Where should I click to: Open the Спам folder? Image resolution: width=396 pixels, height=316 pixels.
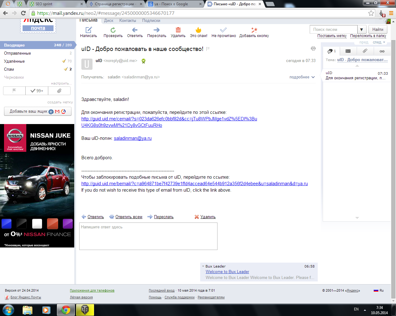[x=37, y=69]
